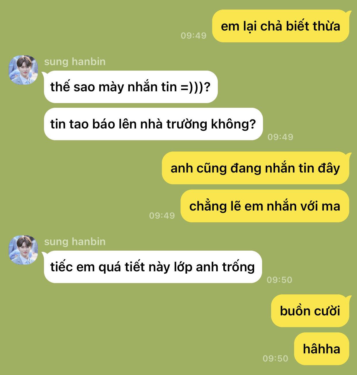Select the "chẳng lẽ em nhắn với ma" bubble
Viewport: 357px width, 375px height.
click(x=265, y=206)
